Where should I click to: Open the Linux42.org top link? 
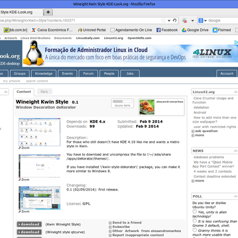point(114,38)
